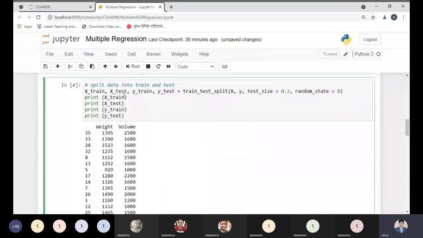Open the Edit menu
Image resolution: width=423 pixels, height=238 pixels.
point(69,54)
